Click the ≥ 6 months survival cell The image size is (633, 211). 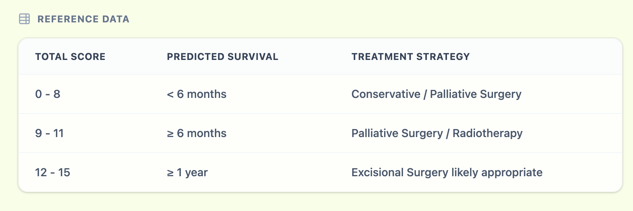pos(197,133)
